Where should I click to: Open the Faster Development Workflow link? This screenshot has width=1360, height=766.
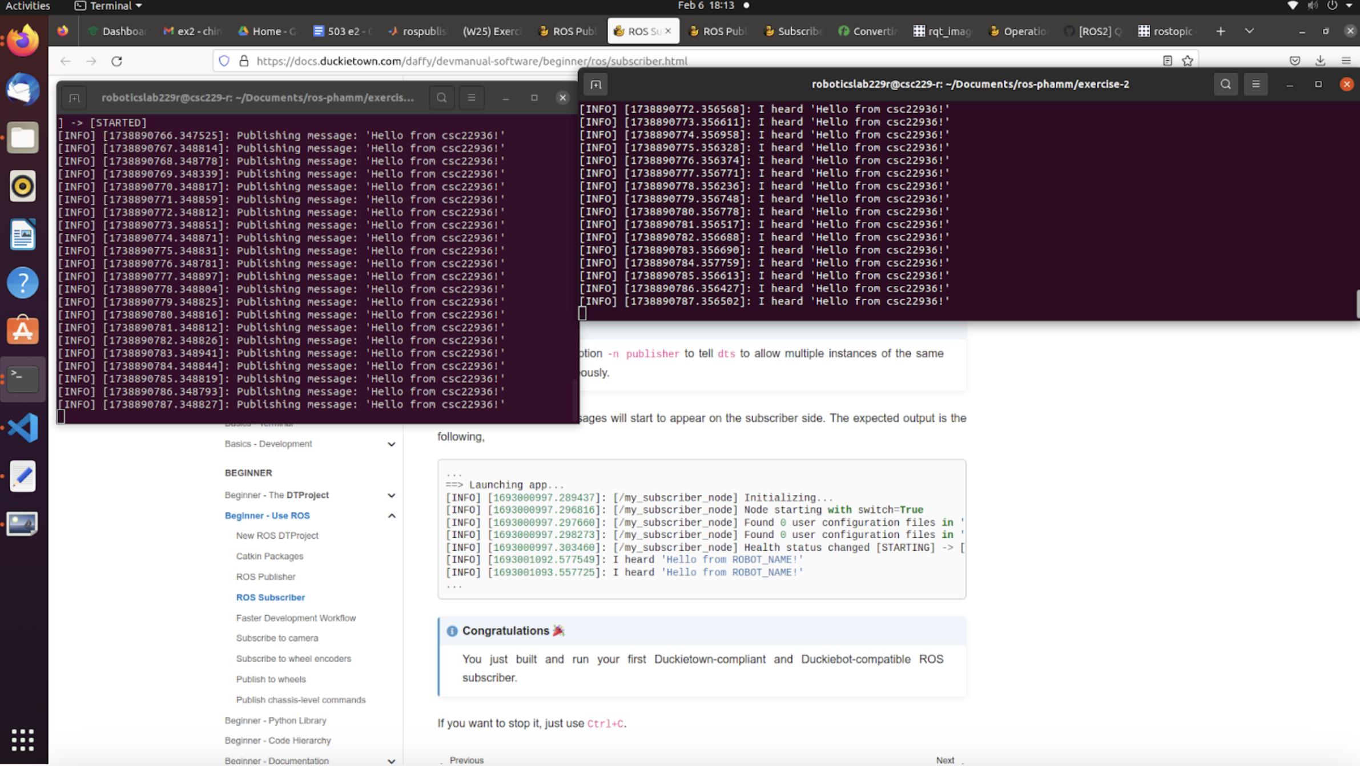(296, 618)
